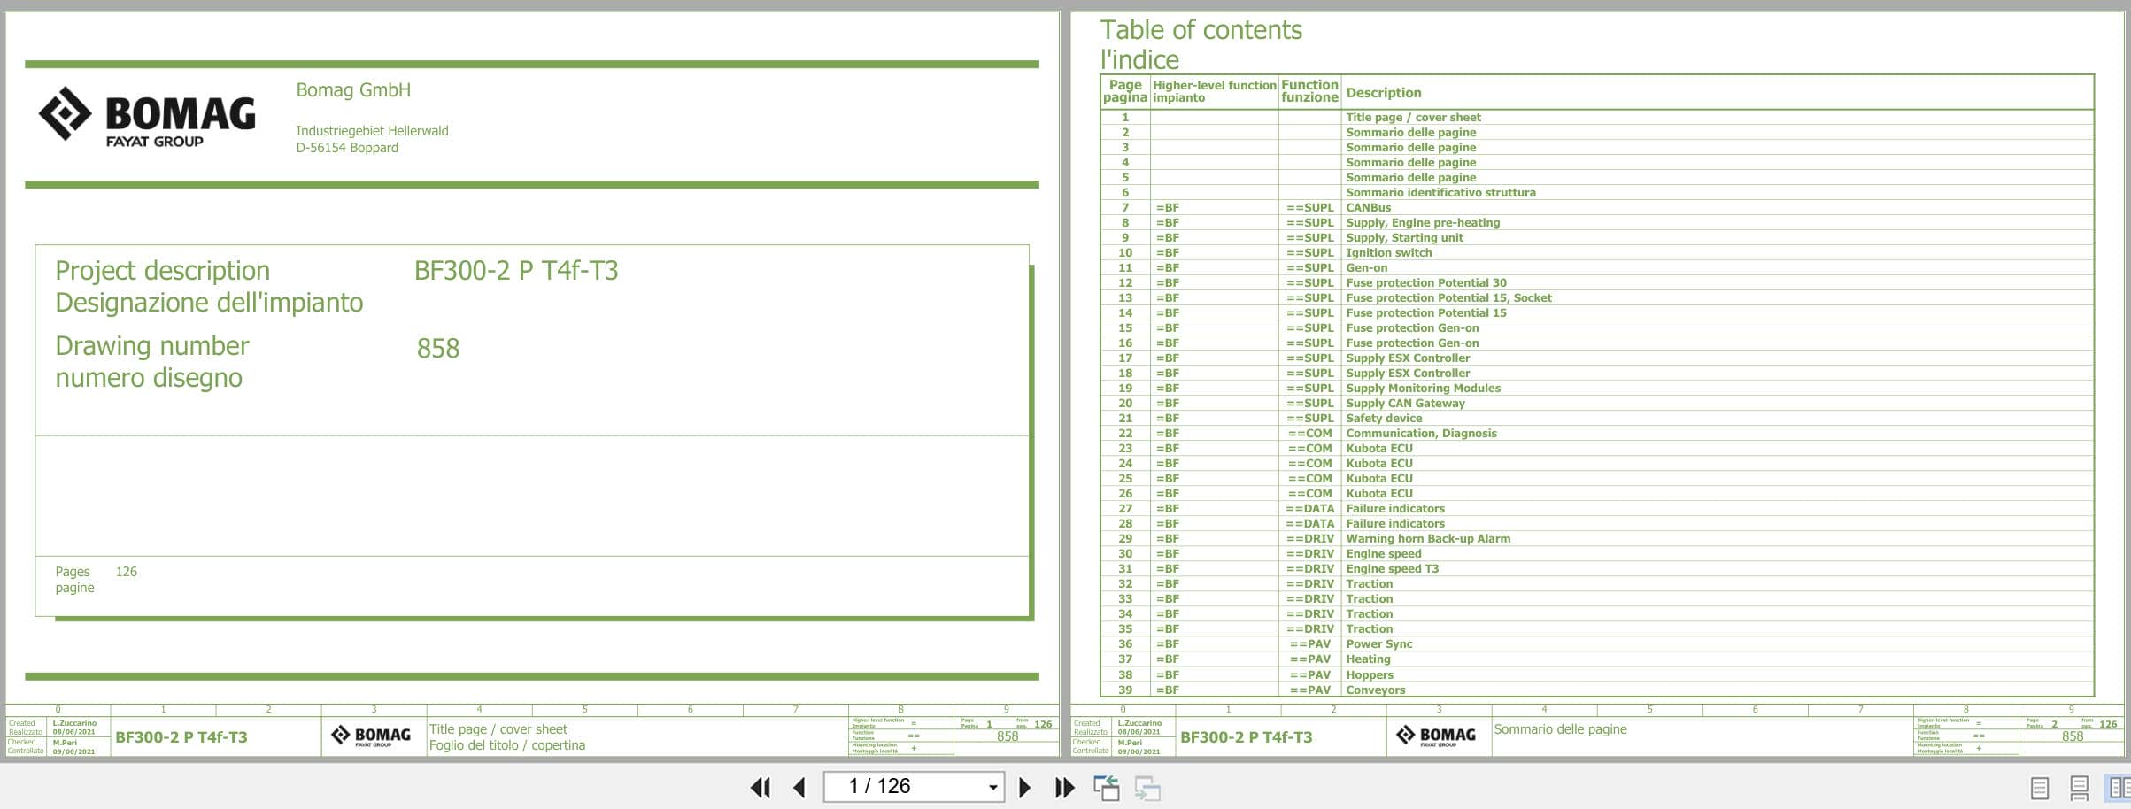
Task: Click the BOMAG logo in right page footer
Action: pyautogui.click(x=1436, y=736)
